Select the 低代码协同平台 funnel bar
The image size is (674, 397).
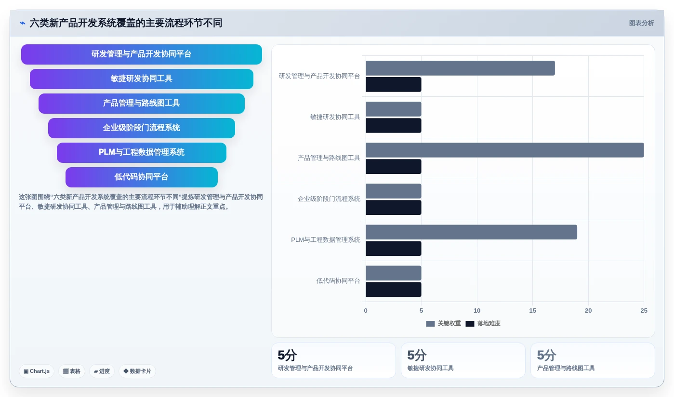click(x=142, y=177)
